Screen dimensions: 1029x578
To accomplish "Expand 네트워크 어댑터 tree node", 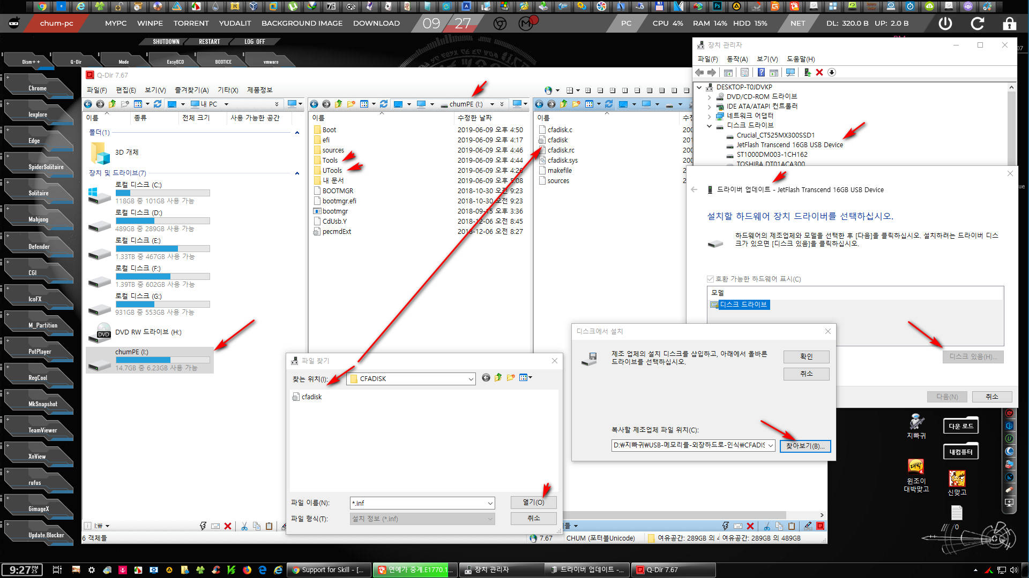I will coord(709,116).
